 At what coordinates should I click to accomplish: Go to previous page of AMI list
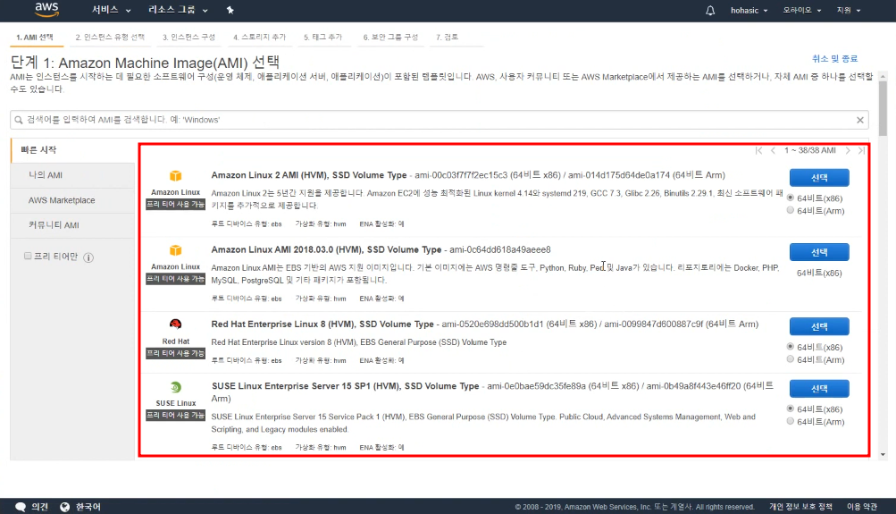pos(773,150)
